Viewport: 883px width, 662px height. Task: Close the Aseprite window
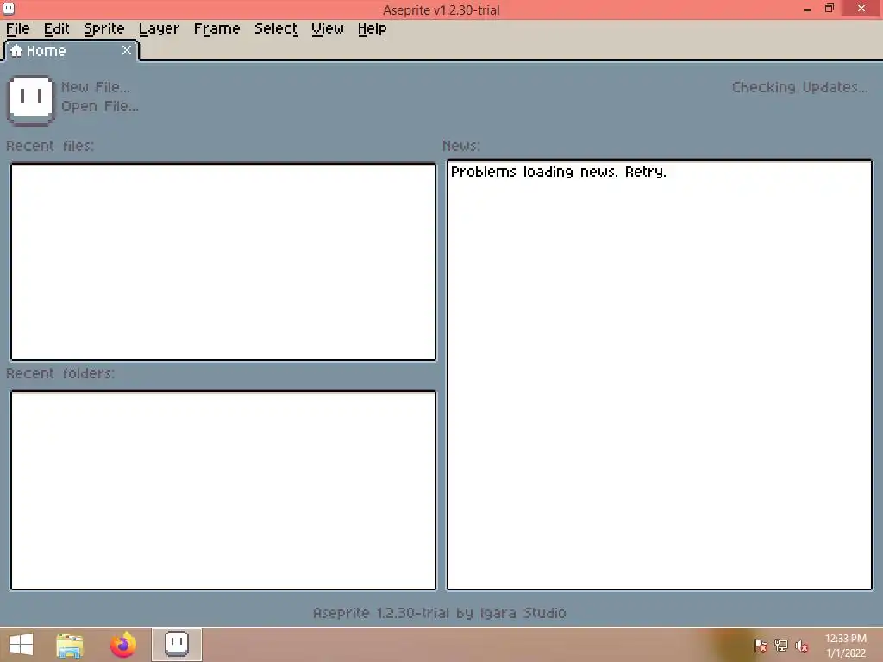point(861,9)
